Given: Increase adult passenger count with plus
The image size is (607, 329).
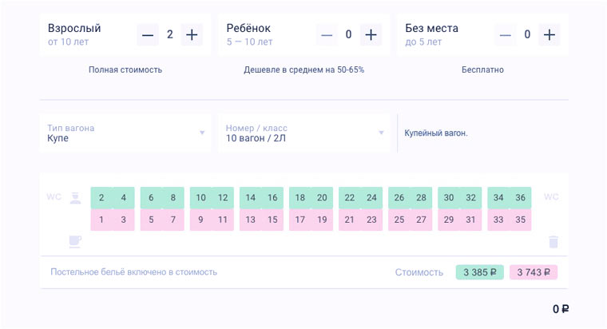Looking at the screenshot, I should pyautogui.click(x=192, y=34).
